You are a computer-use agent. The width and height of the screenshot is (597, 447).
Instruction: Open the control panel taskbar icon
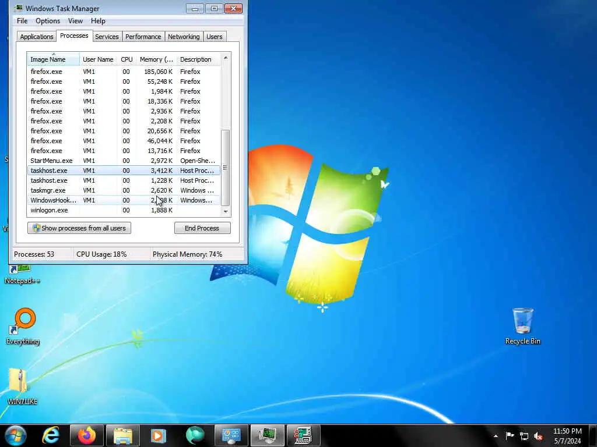click(x=231, y=435)
